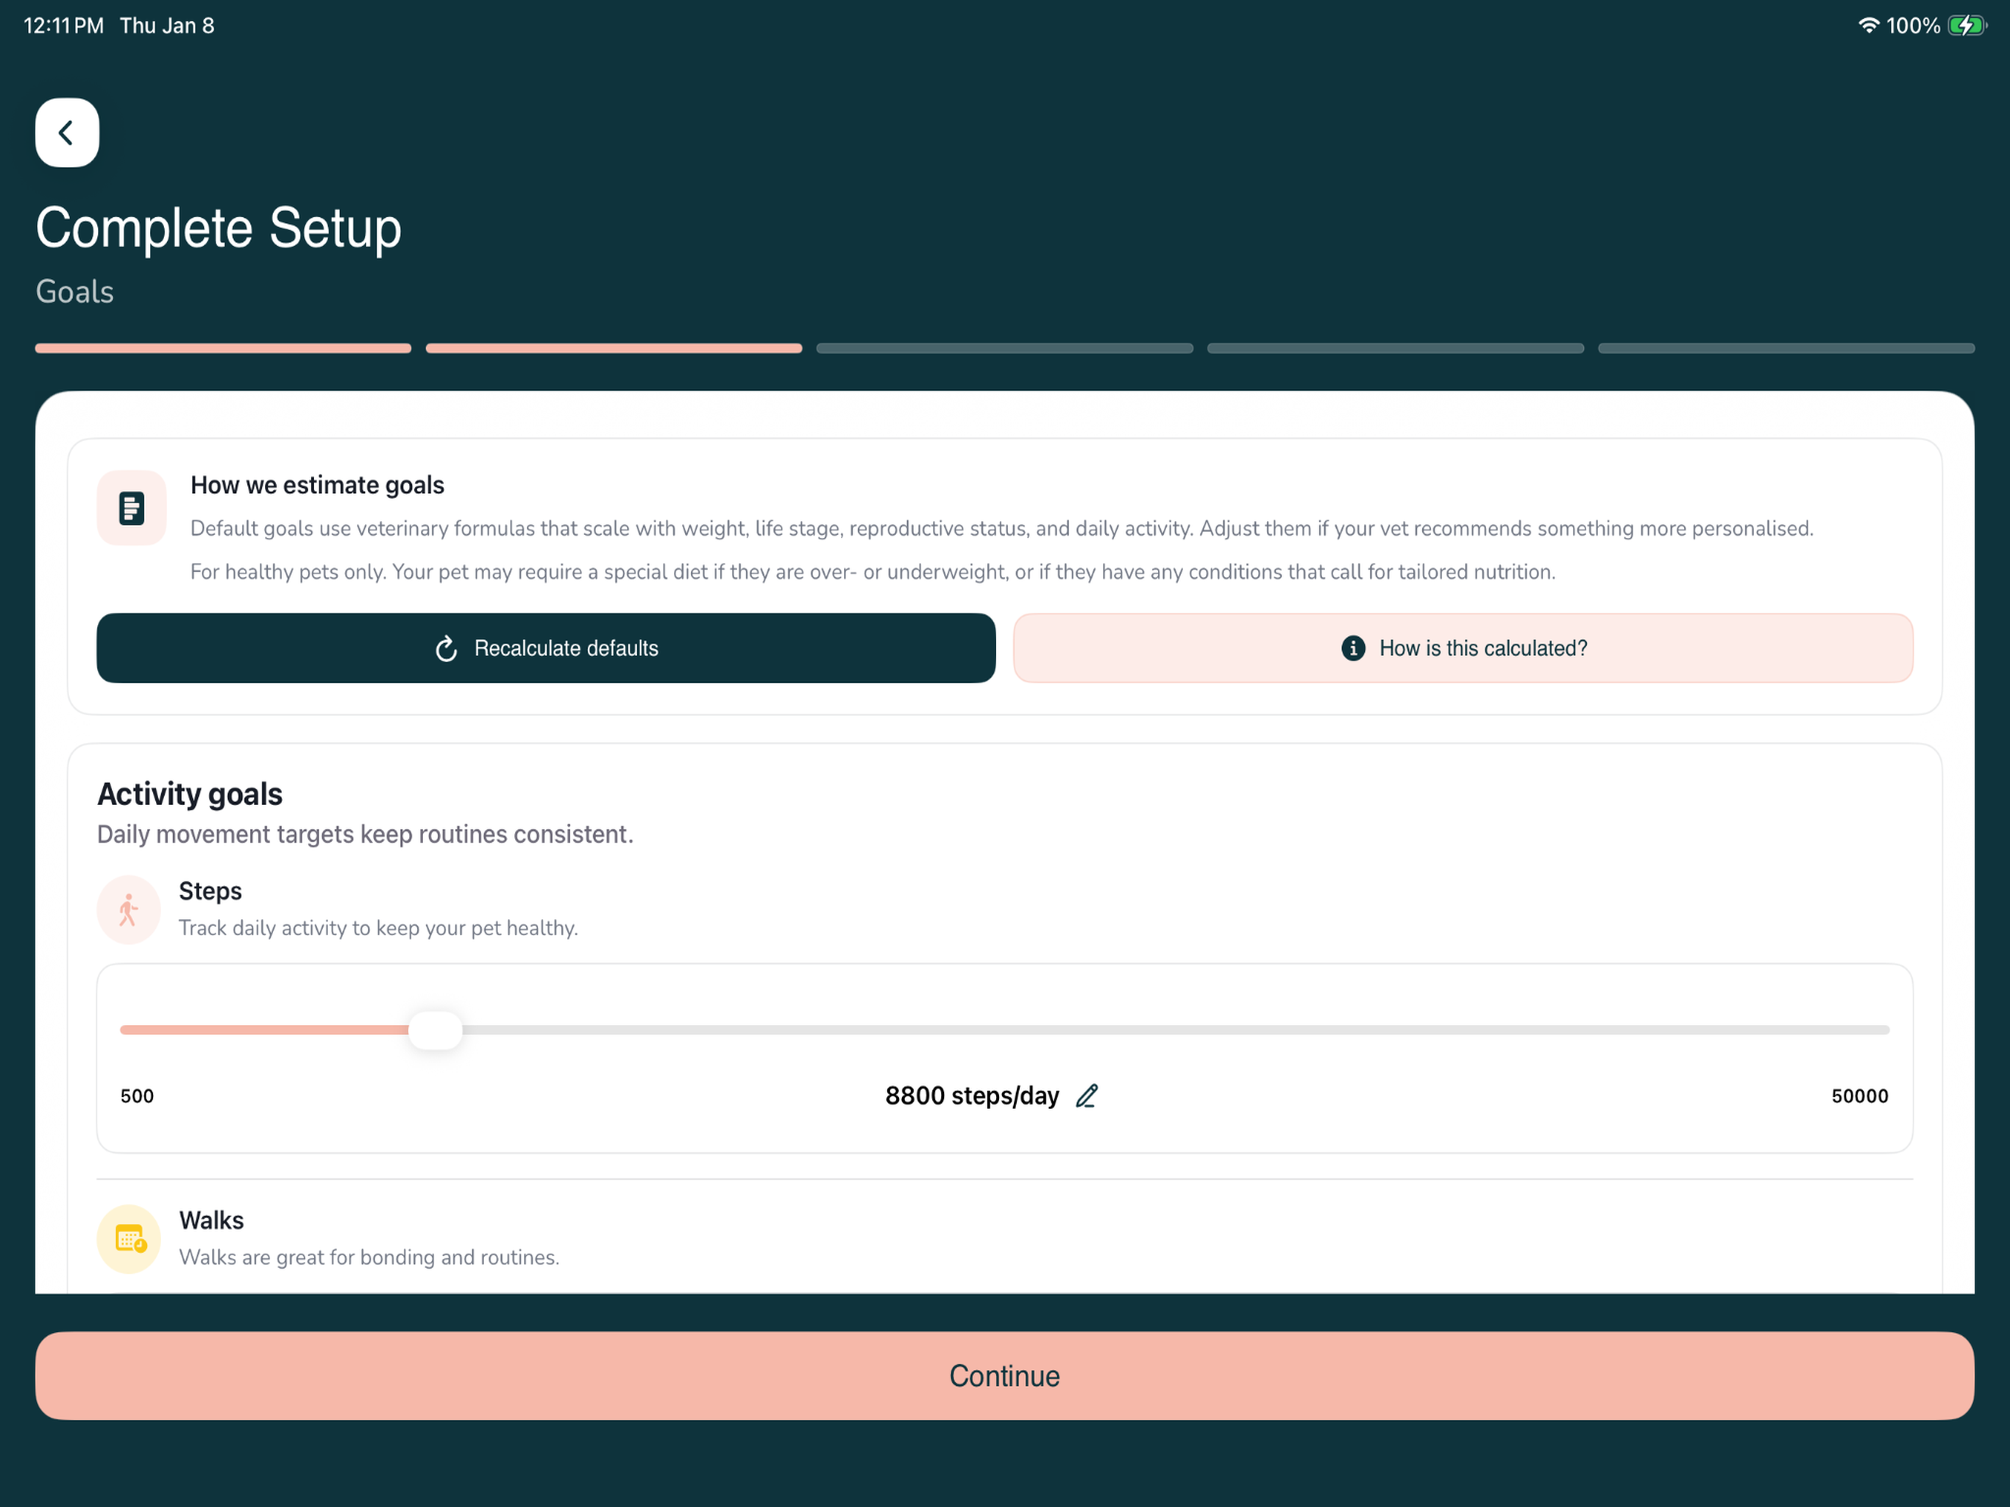Tap the 100% battery percentage

click(x=1913, y=26)
